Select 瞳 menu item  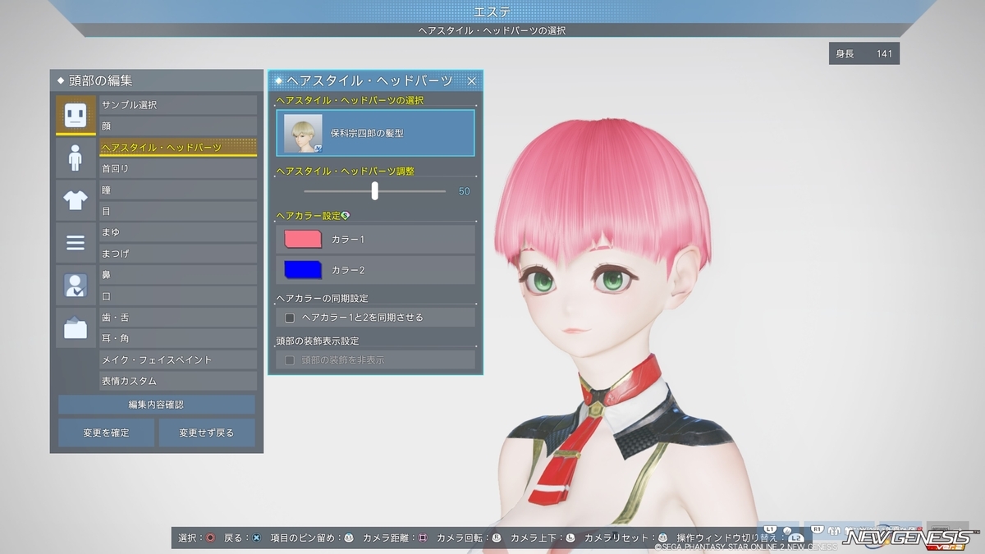tap(178, 190)
